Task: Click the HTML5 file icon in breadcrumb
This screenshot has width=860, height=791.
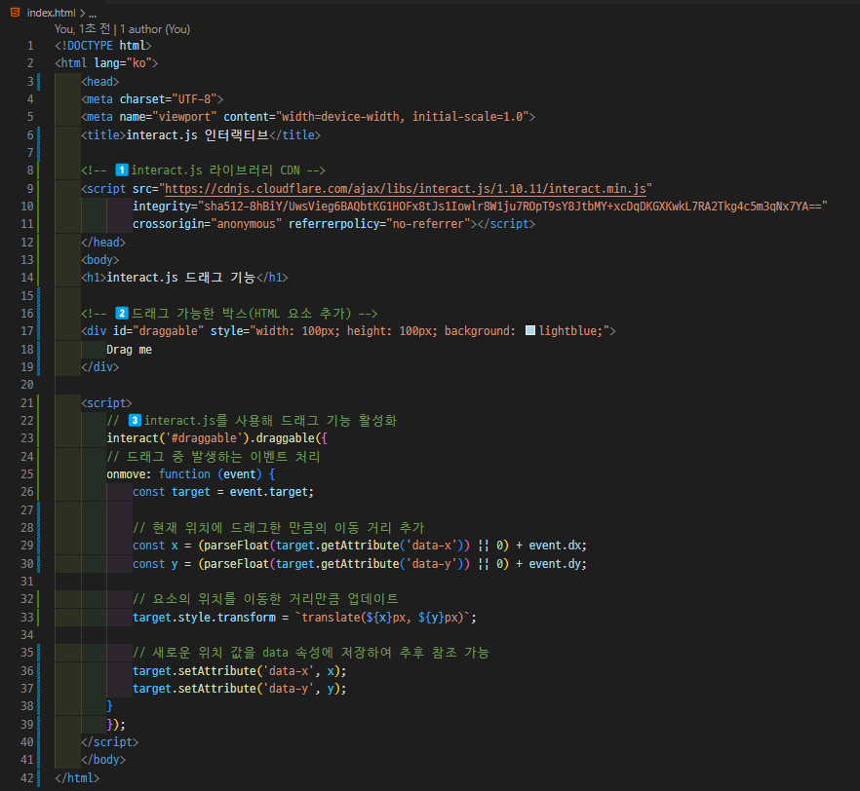Action: tap(15, 12)
